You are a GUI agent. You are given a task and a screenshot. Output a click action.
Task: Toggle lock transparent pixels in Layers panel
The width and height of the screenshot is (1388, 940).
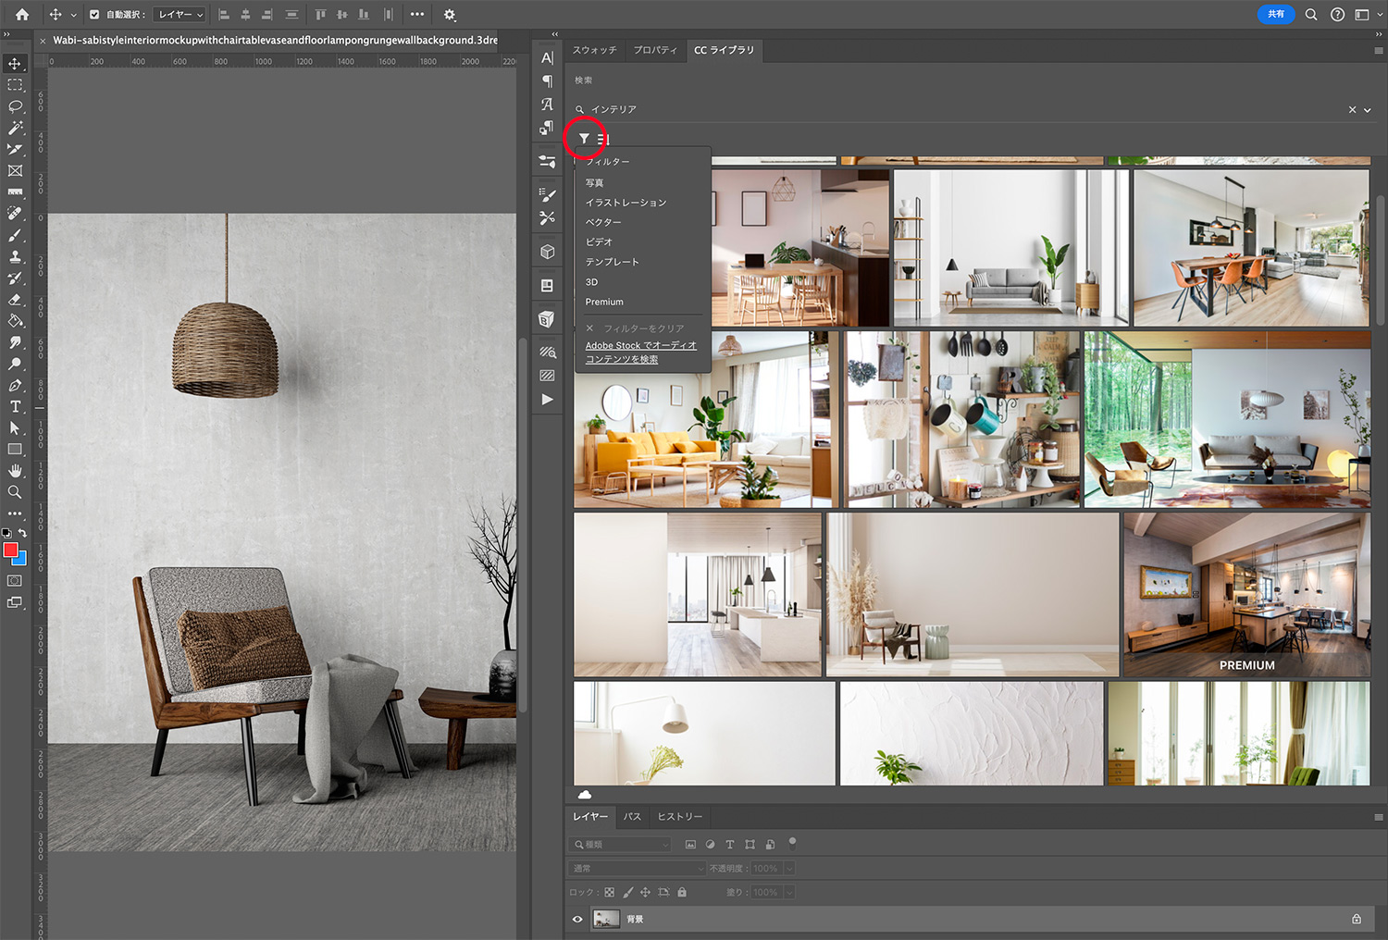point(609,892)
